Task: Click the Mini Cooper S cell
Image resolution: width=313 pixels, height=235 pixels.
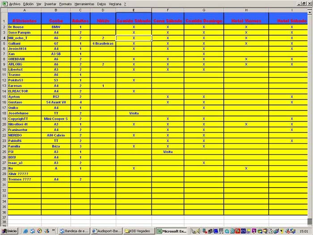Action: pos(56,119)
